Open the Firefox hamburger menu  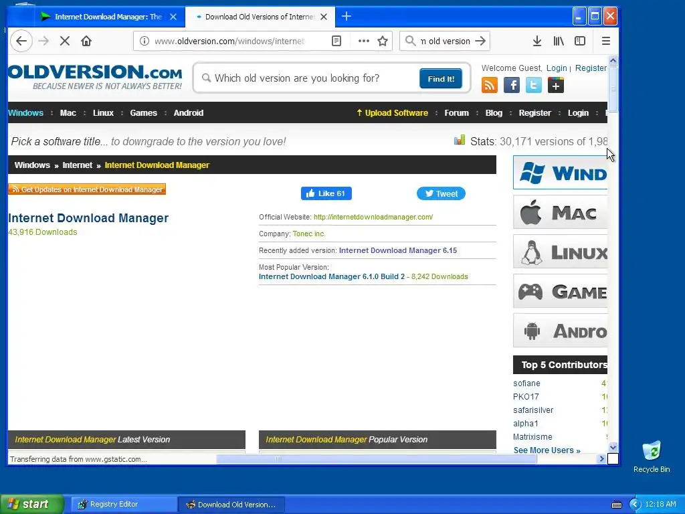[x=606, y=41]
